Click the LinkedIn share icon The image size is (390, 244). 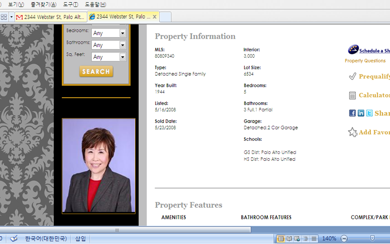(361, 113)
